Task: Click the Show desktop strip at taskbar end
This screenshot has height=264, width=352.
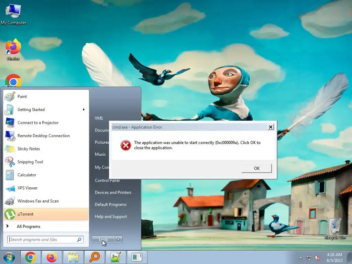Action: point(350,257)
